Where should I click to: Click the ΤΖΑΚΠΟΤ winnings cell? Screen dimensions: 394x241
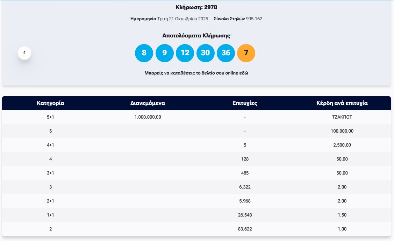point(342,117)
